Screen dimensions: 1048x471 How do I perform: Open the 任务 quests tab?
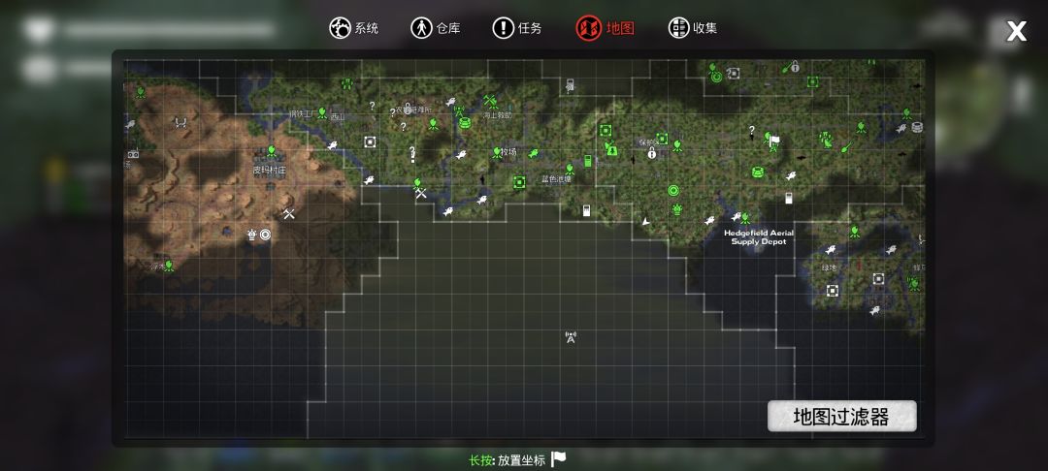tap(516, 28)
